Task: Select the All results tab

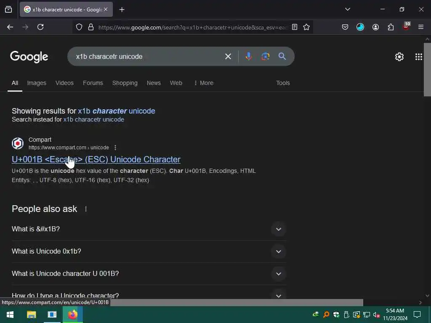Action: click(x=15, y=83)
